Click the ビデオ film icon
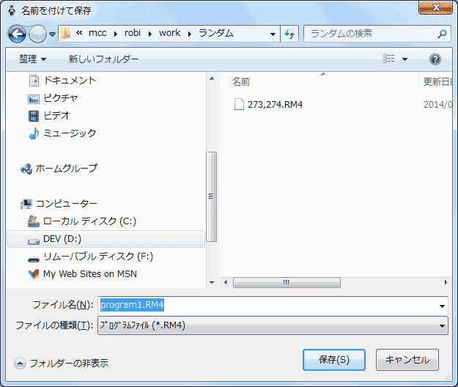Viewport: 458px width, 387px height. [x=34, y=116]
